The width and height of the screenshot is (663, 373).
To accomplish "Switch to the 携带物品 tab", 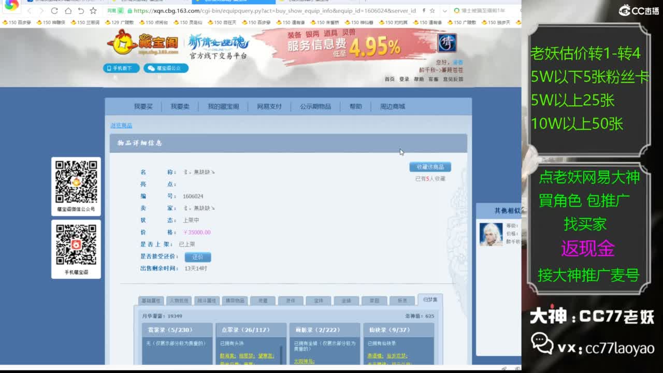I will pos(235,300).
